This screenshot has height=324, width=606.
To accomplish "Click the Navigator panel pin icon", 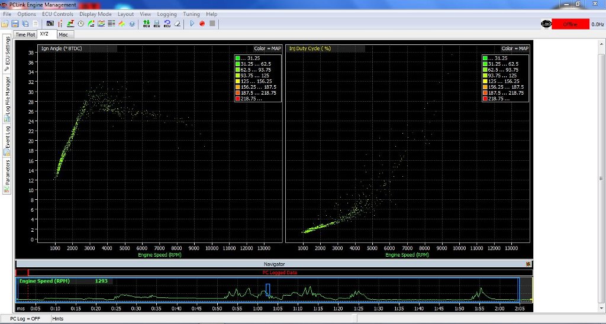I will pyautogui.click(x=528, y=264).
